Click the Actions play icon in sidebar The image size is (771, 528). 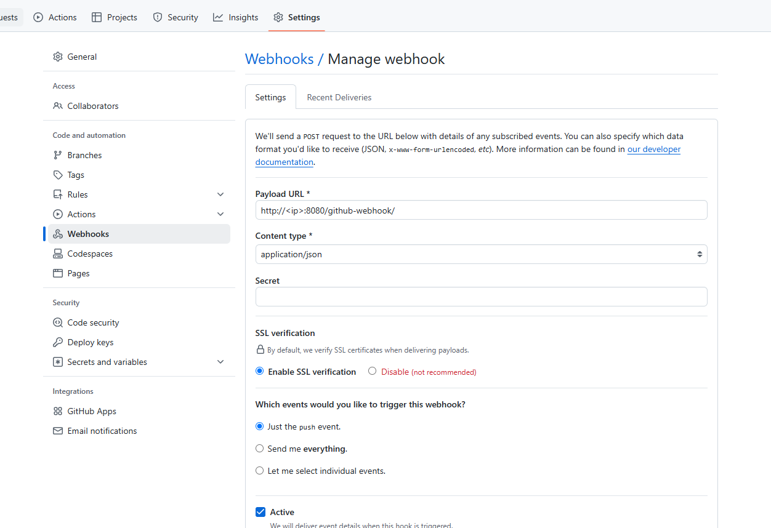pos(58,214)
